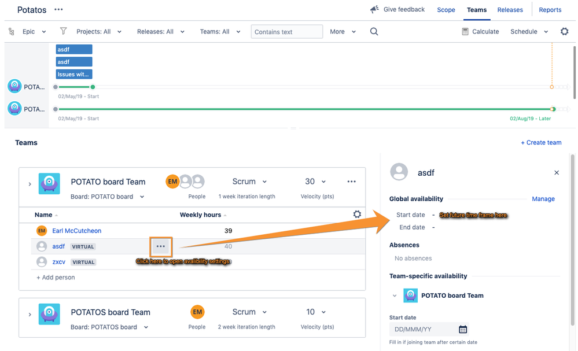This screenshot has height=351, width=578.
Task: Click the Create team link
Action: click(541, 142)
